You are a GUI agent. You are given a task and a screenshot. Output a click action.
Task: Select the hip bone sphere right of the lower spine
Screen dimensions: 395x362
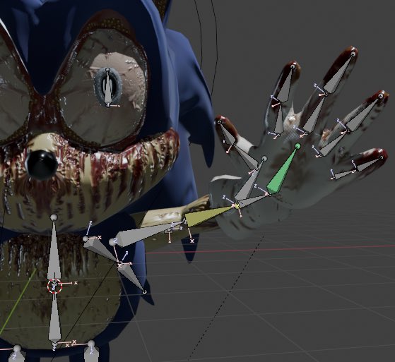[91, 344]
